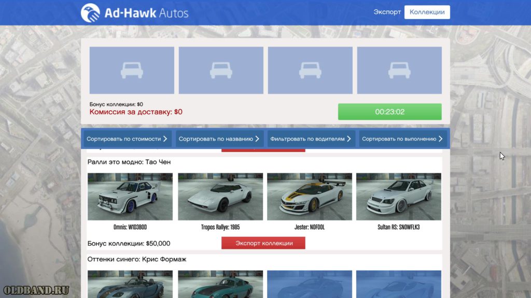This screenshot has width=531, height=298.
Task: Switch to the Коллекции tab
Action: (427, 12)
